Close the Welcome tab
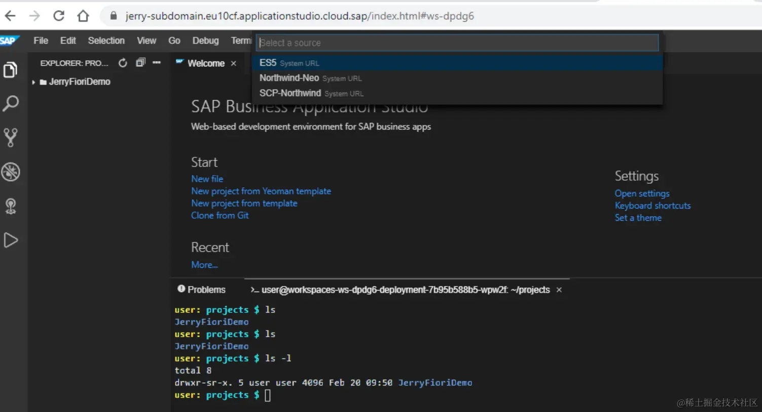Screen dimensions: 762x412 tap(234, 63)
